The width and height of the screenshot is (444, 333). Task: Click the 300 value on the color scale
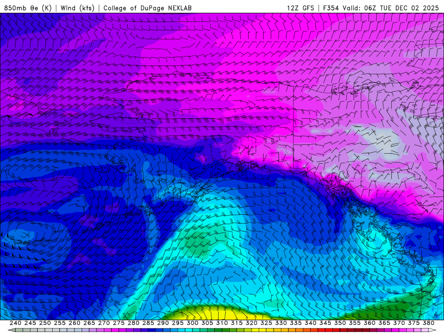pyautogui.click(x=192, y=323)
